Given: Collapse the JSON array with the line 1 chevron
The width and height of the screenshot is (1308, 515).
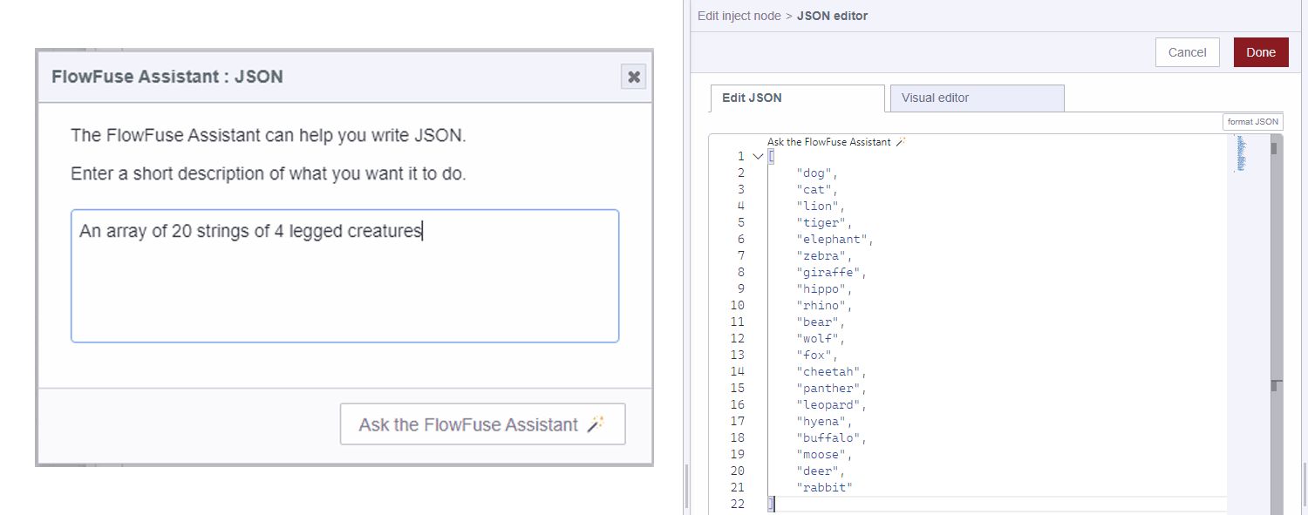Looking at the screenshot, I should (x=756, y=155).
